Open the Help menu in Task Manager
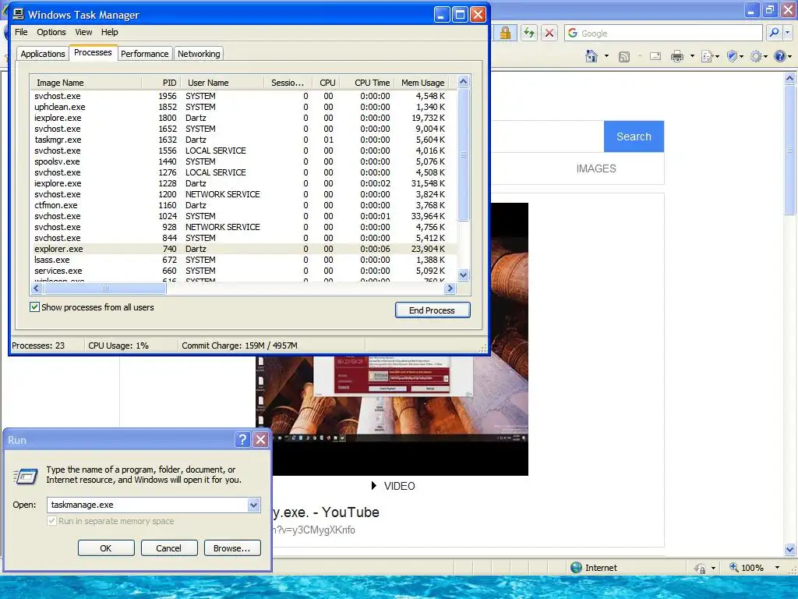Image resolution: width=798 pixels, height=599 pixels. (109, 32)
